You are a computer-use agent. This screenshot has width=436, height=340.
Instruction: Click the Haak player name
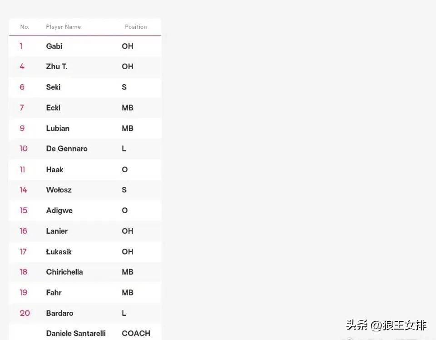(54, 170)
